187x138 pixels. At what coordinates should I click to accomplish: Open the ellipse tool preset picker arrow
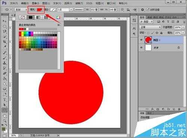11,10
